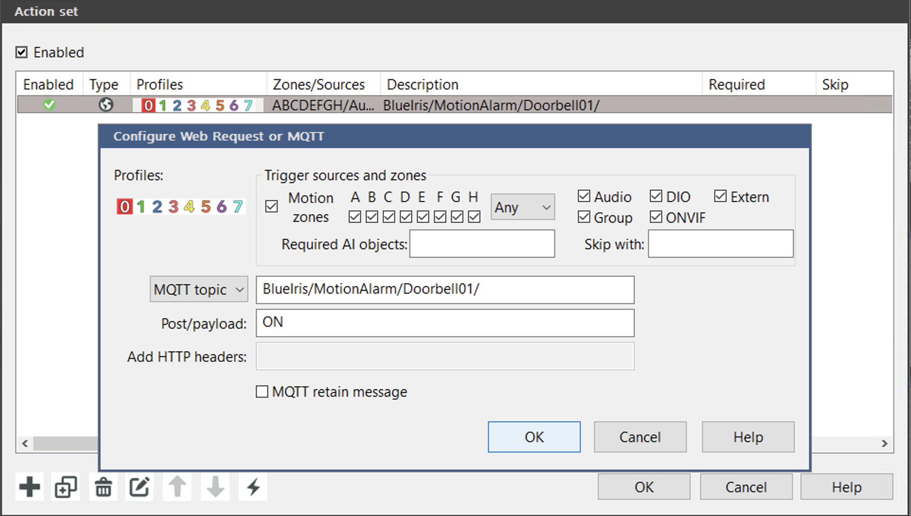The height and width of the screenshot is (516, 911).
Task: Click the edit action pencil icon
Action: click(140, 487)
